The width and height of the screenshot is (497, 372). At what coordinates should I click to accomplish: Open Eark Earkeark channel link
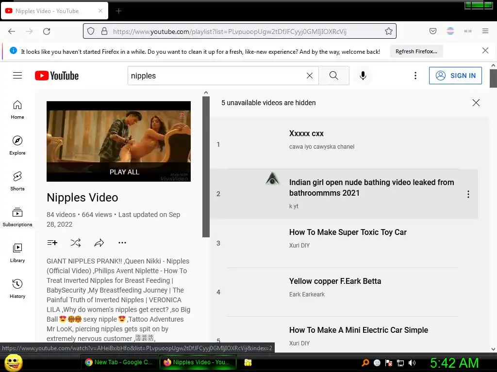click(x=307, y=294)
